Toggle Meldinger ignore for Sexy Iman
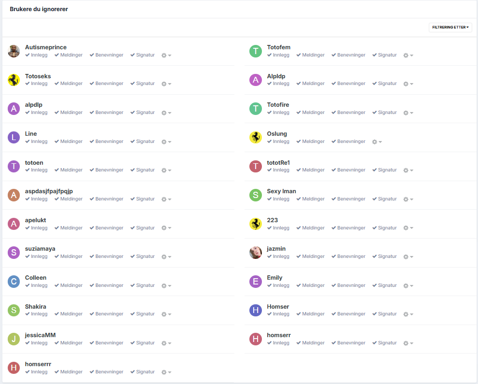 (x=310, y=199)
